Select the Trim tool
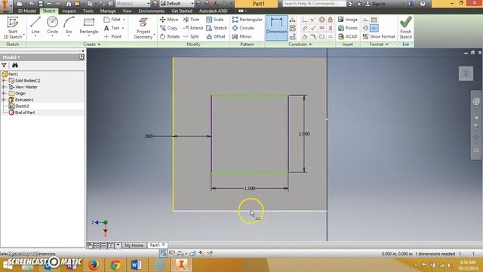483x272 pixels. 191,20
